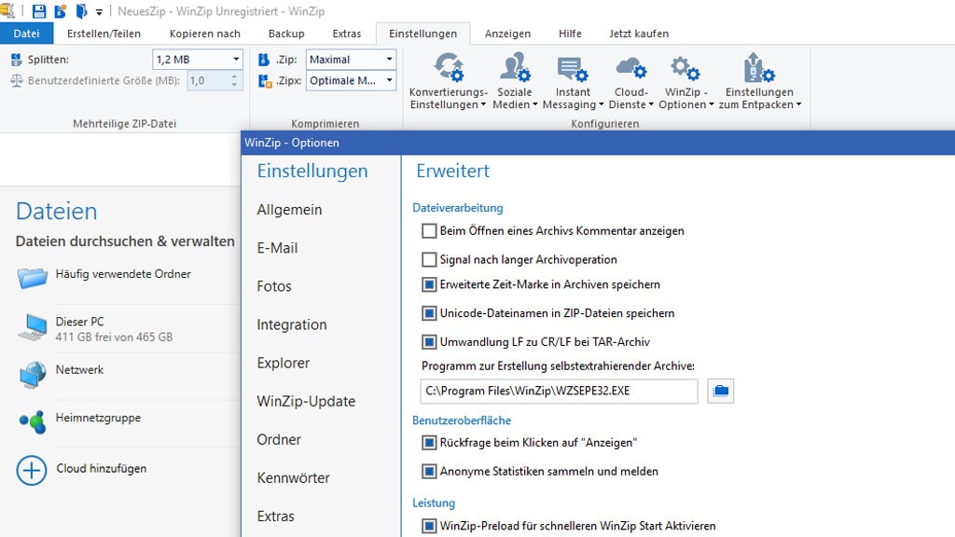Select Fotos in the options sidebar
This screenshot has height=537, width=955.
click(274, 286)
